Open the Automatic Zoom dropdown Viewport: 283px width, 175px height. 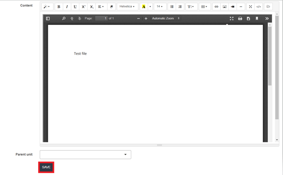click(166, 18)
